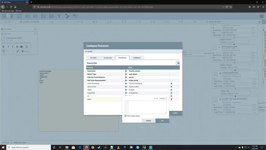Open VLC from the taskbar
This screenshot has width=266, height=150.
[x=118, y=147]
